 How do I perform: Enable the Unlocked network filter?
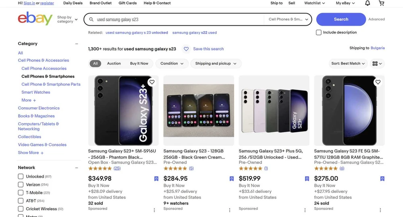[21, 176]
